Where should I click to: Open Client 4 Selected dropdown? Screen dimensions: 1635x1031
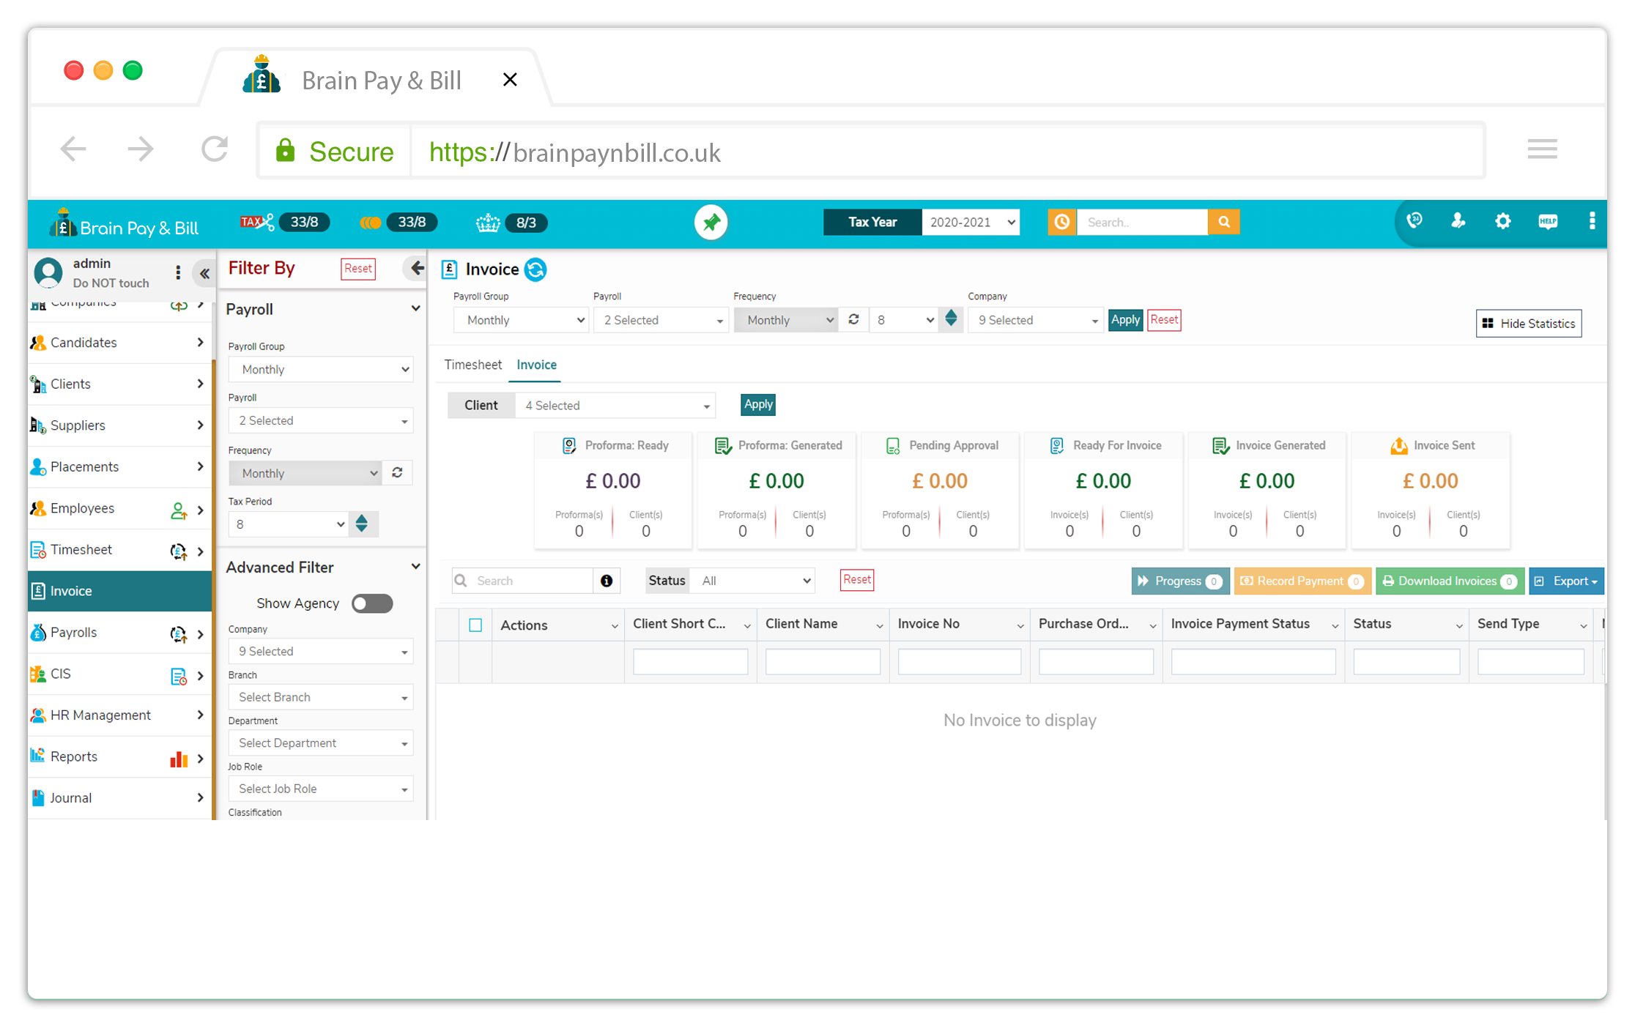click(615, 406)
